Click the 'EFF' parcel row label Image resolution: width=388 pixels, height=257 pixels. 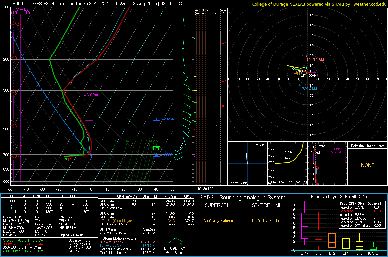(x=13, y=204)
